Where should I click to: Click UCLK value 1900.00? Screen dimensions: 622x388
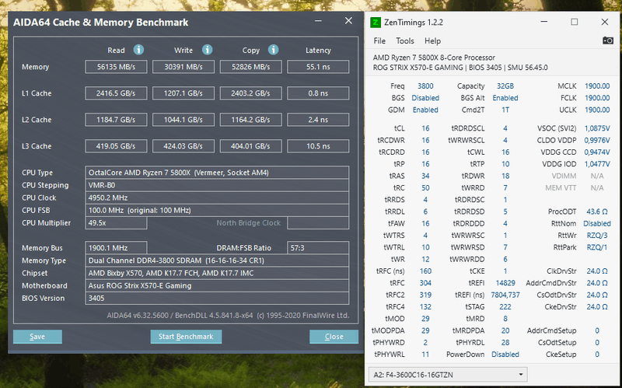point(597,110)
